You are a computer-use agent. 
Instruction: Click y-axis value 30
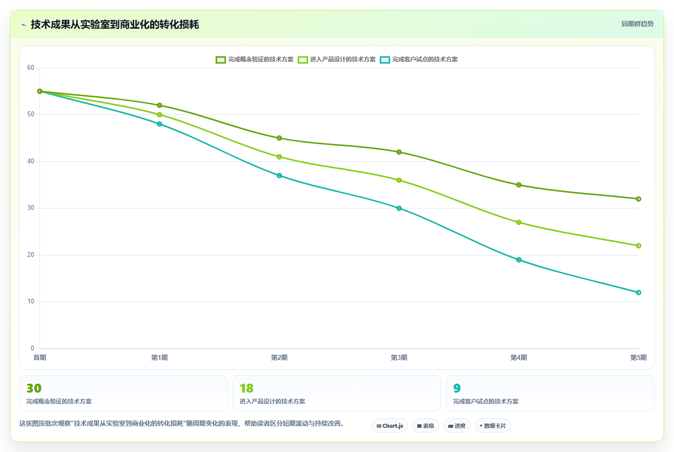31,208
